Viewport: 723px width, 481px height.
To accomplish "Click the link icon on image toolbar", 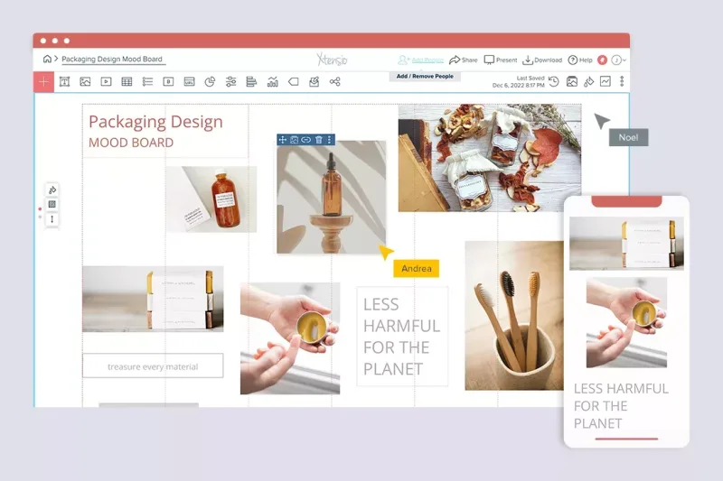I will (x=306, y=140).
